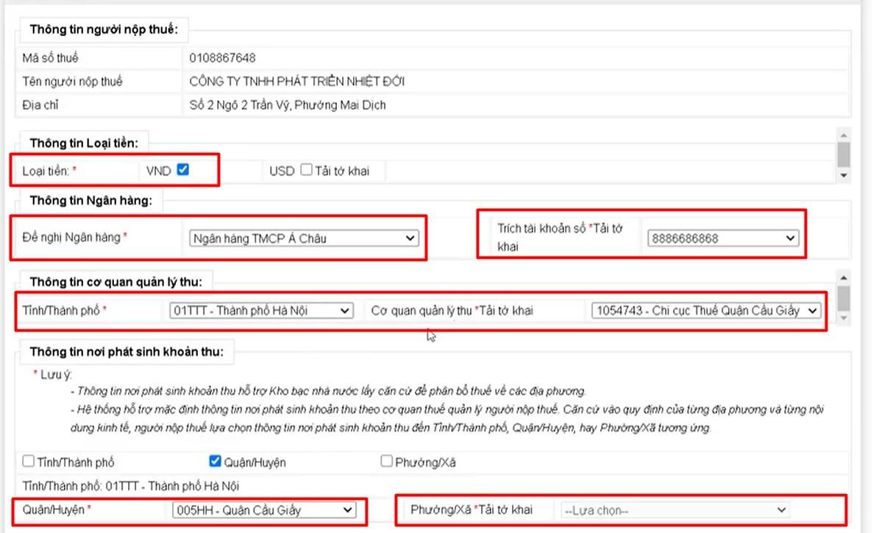Click the currency section scrollbar down arrow
Viewport: 876px width, 533px height.
point(844,176)
